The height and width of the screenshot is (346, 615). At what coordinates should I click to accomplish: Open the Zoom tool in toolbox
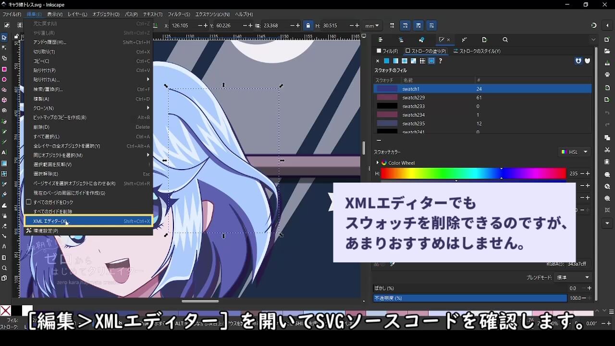coord(4,268)
